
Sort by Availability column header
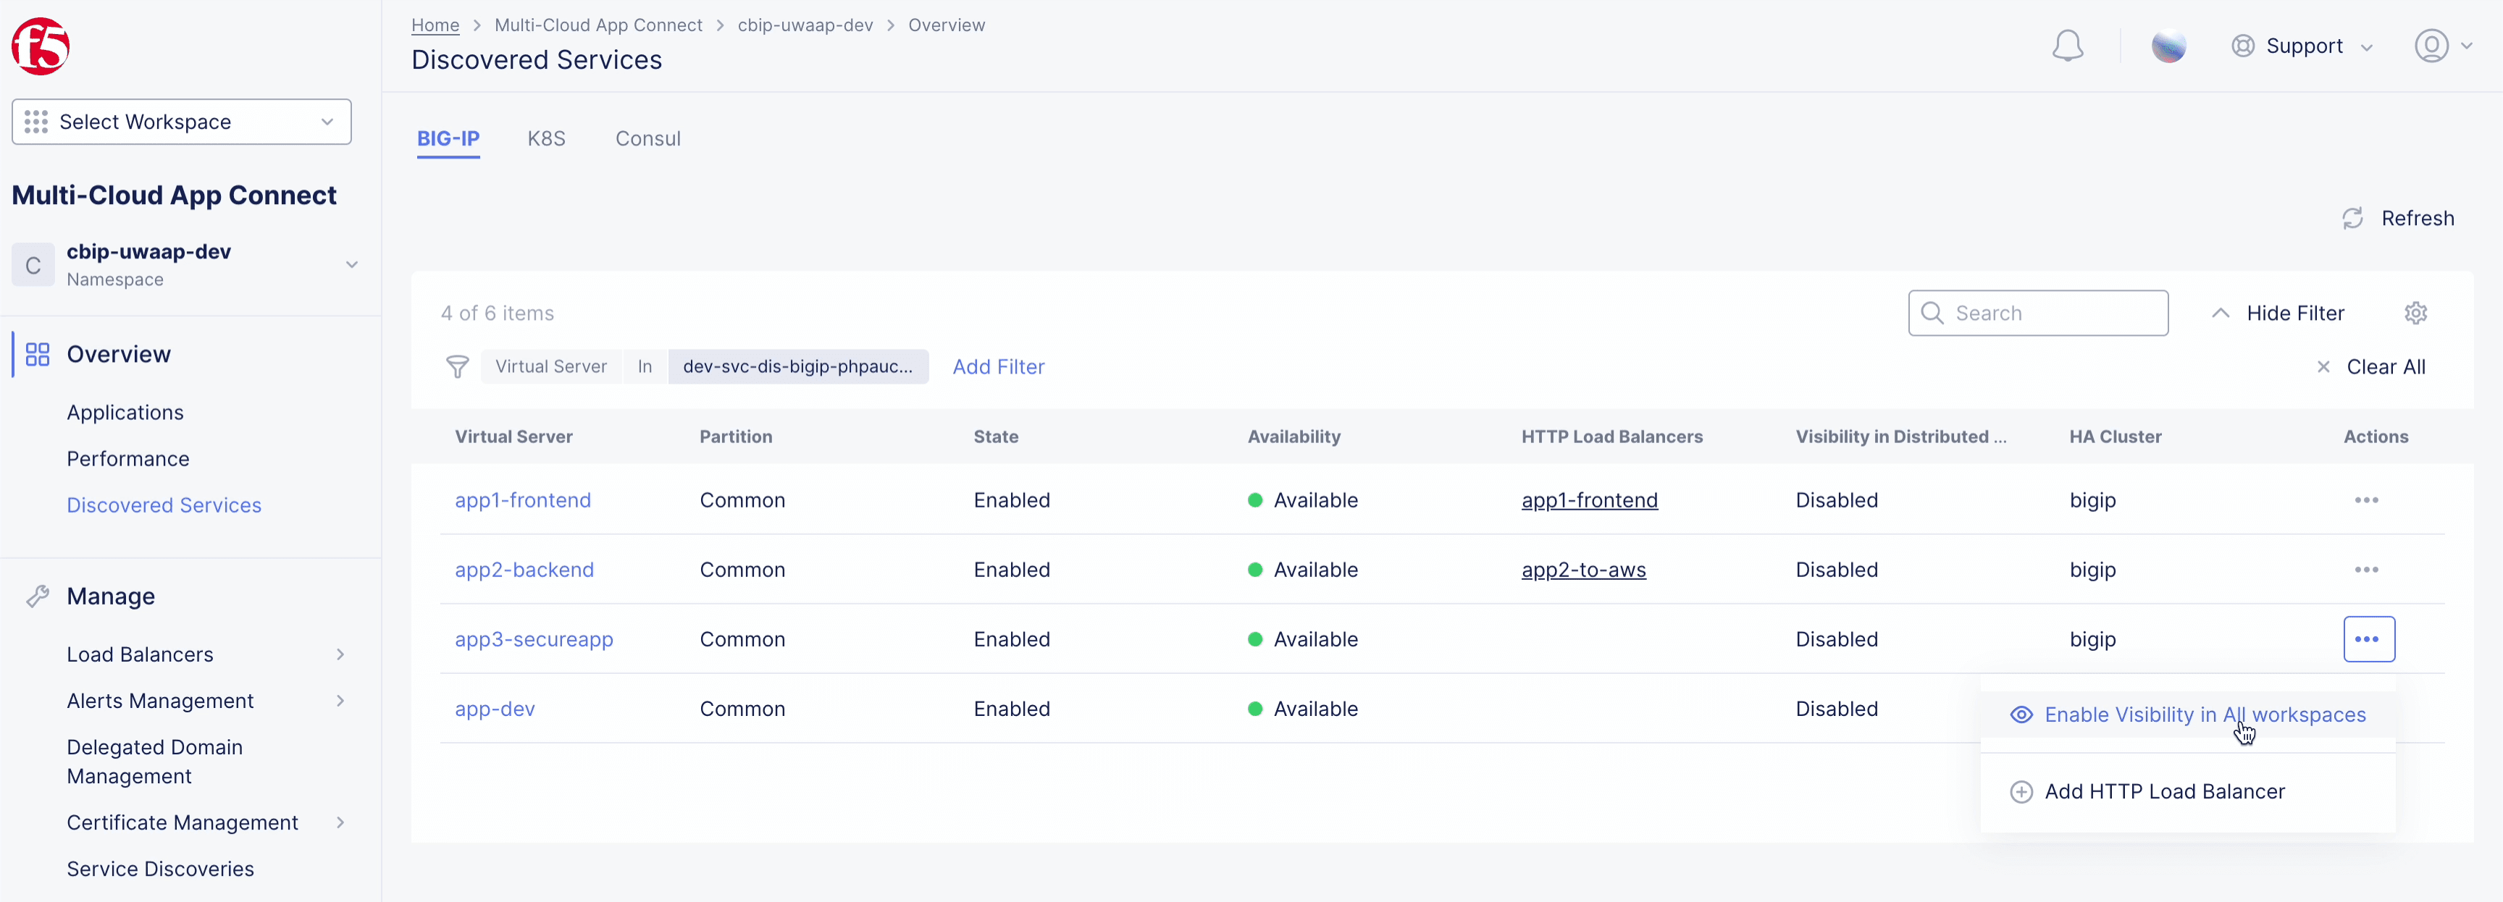[1294, 437]
